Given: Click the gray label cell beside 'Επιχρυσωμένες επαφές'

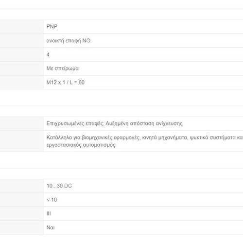Looking at the screenshot, I should [x=21, y=123].
